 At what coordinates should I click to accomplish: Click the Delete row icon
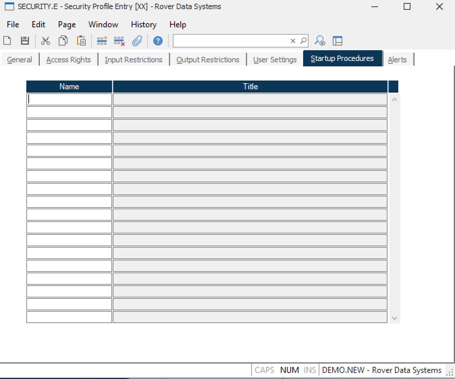(x=119, y=41)
